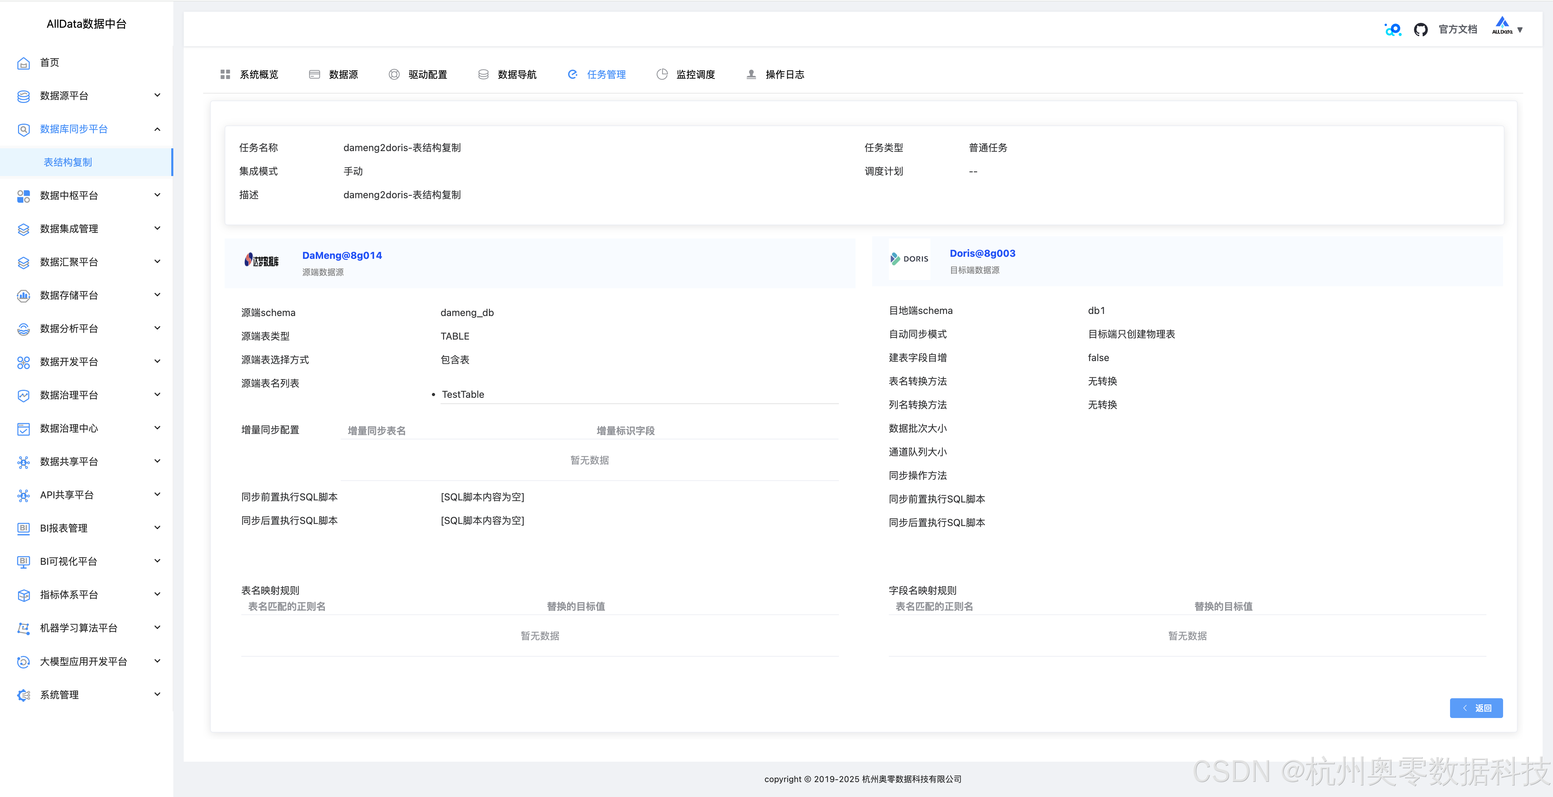Open the GitHub icon in header
Image resolution: width=1553 pixels, height=797 pixels.
click(1420, 29)
